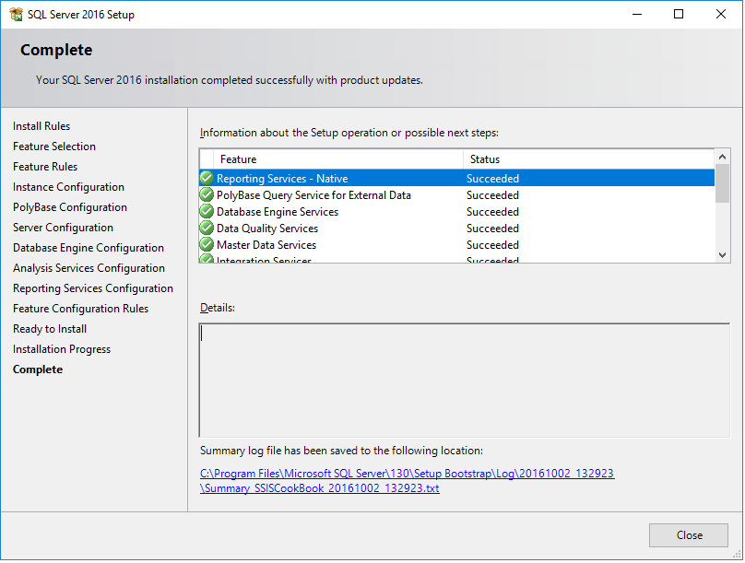The image size is (745, 563).
Task: Click scroll down arrow in feature list
Action: click(x=722, y=255)
